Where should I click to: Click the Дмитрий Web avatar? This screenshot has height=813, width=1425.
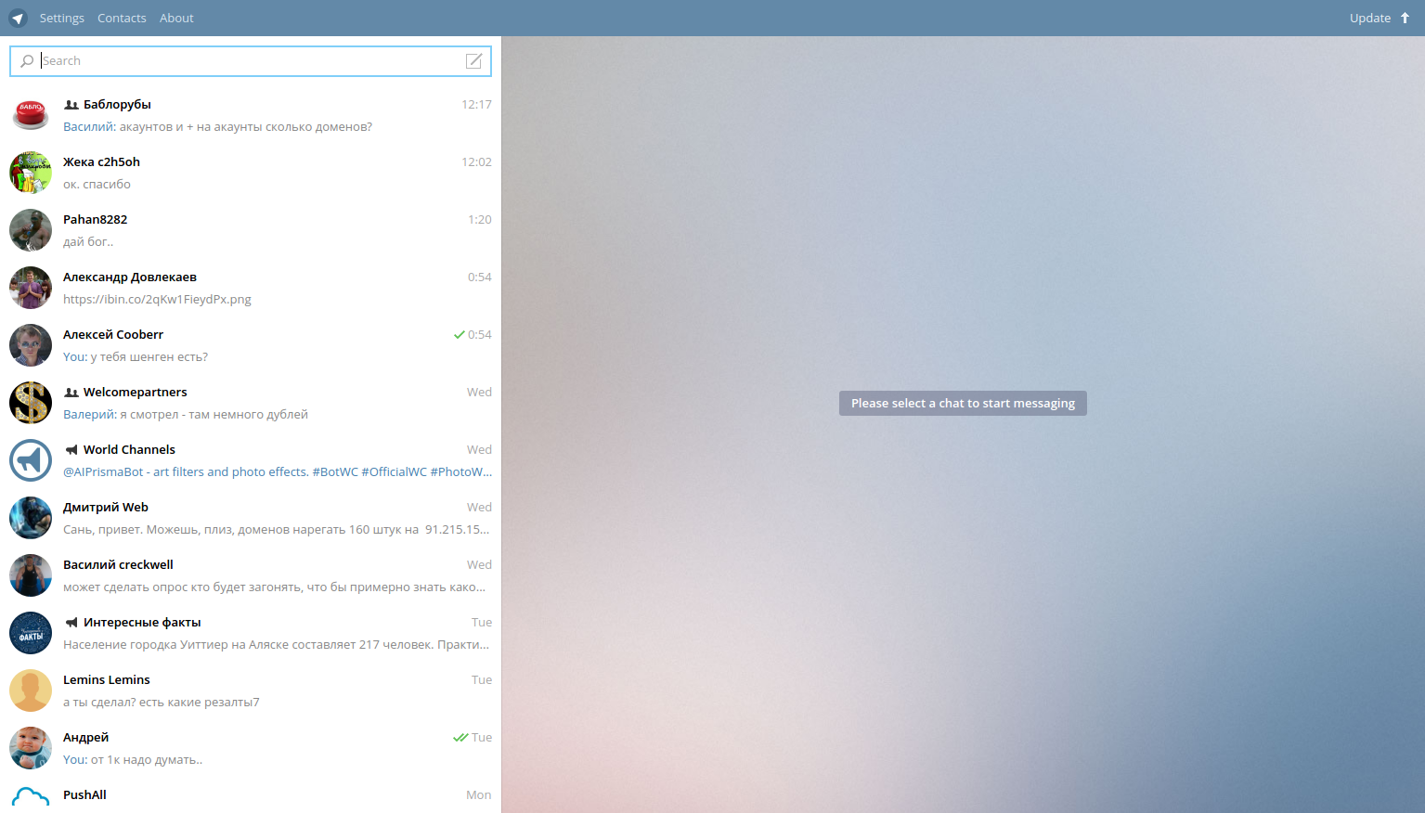point(31,518)
